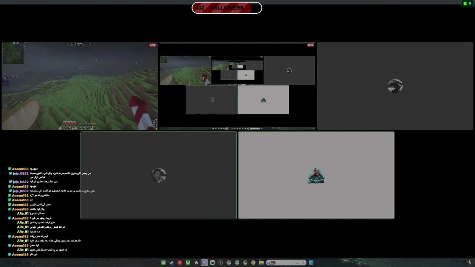Click the avatar in the top-right participant tile

coord(395,86)
